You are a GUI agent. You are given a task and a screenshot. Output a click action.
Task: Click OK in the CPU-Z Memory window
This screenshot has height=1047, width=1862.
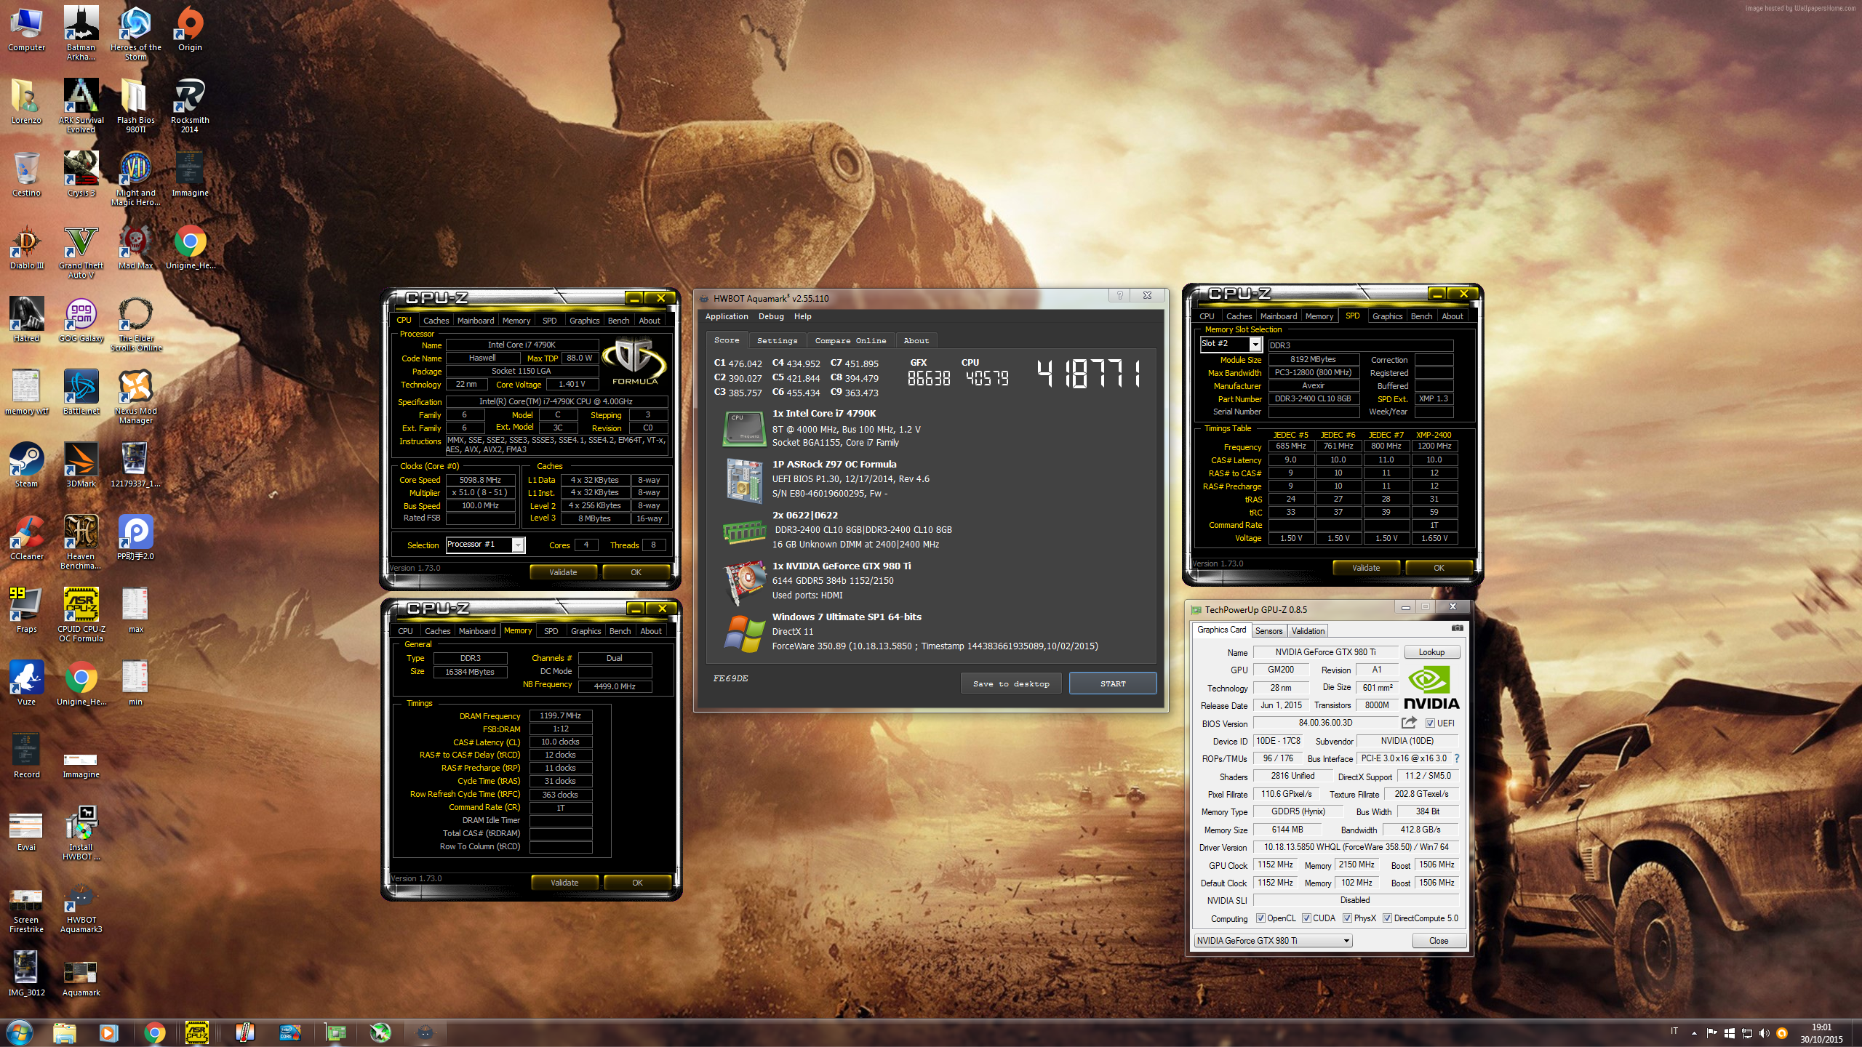coord(637,883)
